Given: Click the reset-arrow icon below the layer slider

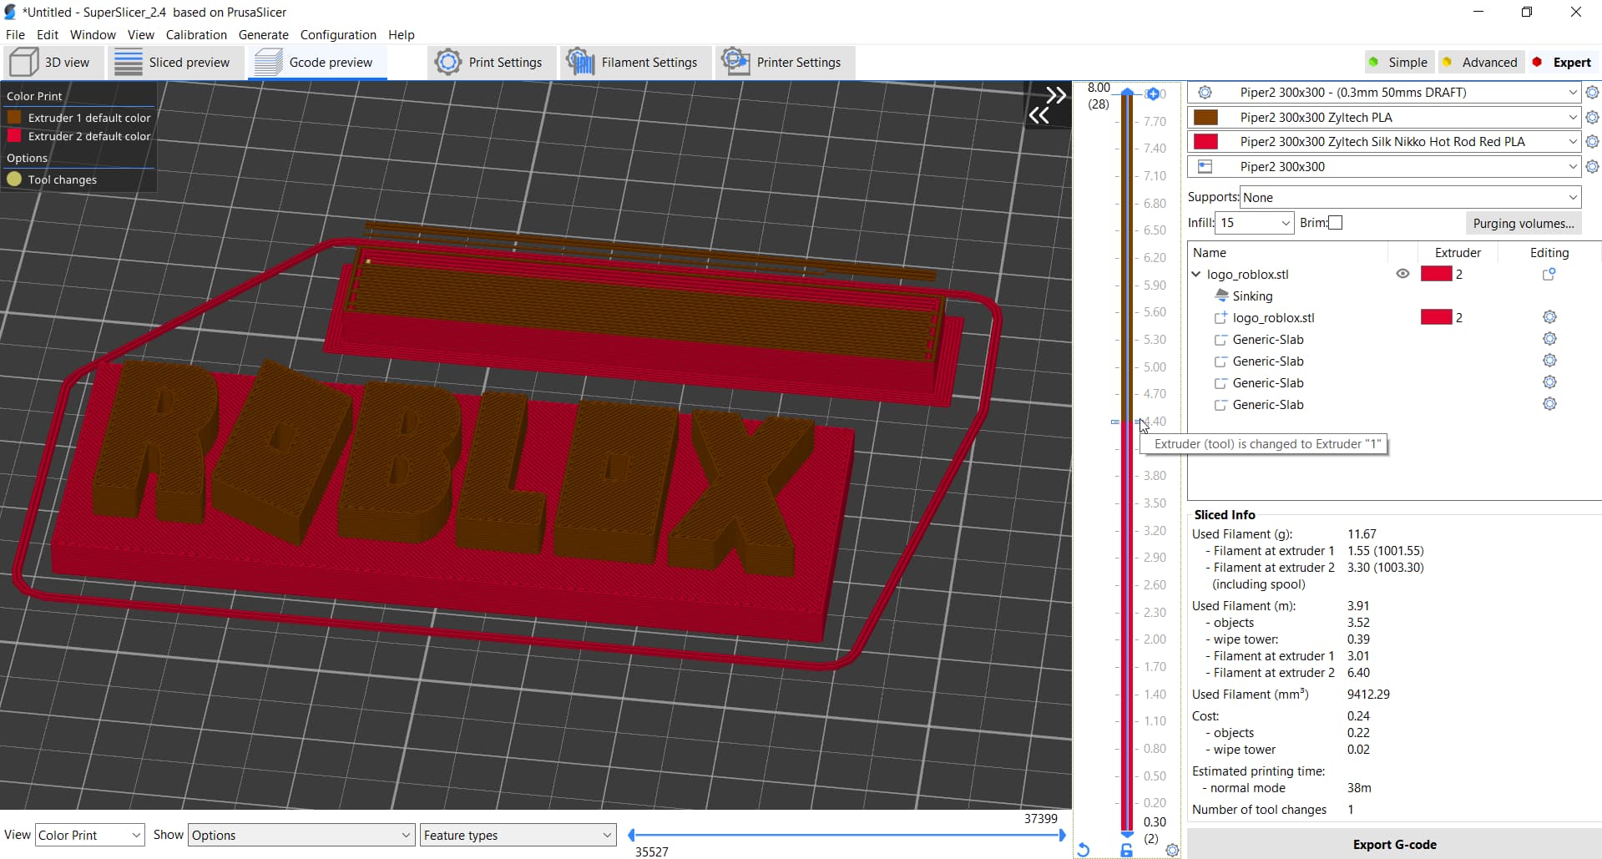Looking at the screenshot, I should coord(1083,850).
